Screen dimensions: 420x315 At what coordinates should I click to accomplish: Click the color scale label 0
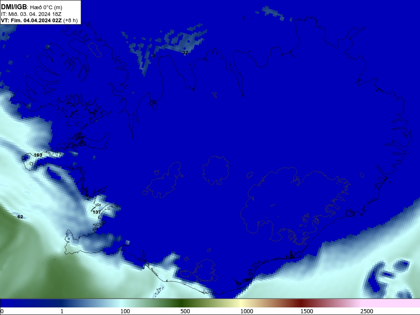pyautogui.click(x=2, y=311)
